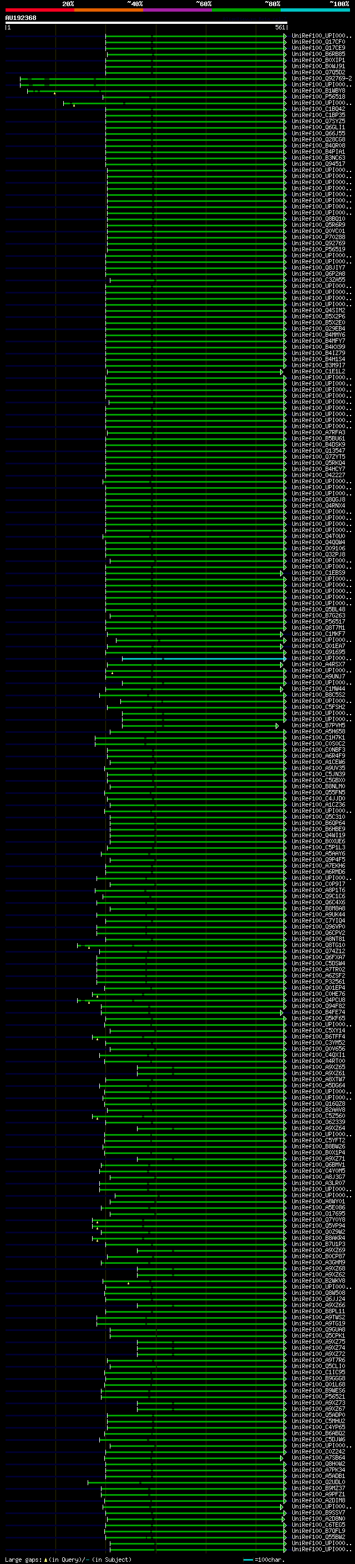The height and width of the screenshot is (1564, 355).
Task: Select the UniRef100_B4QR08 label
Action: pyautogui.click(x=318, y=145)
